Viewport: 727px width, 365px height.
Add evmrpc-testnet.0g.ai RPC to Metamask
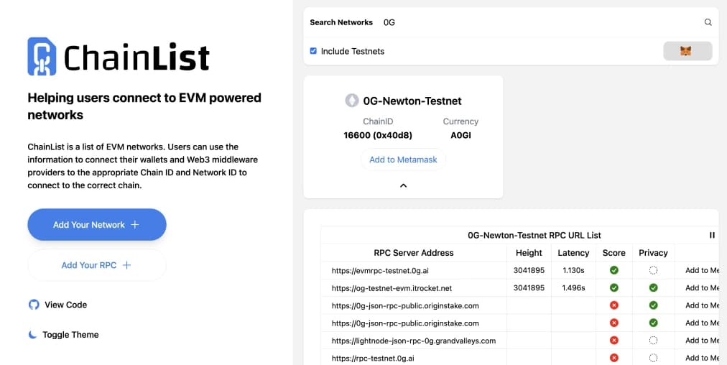point(702,270)
